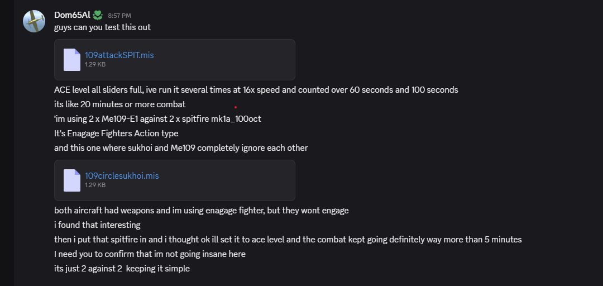
Task: Click the line about sukhoi and Me109 ignoring
Action: pos(181,148)
